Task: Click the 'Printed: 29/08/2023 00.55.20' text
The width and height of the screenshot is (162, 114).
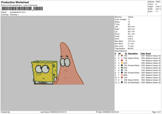Action: [x=107, y=112]
